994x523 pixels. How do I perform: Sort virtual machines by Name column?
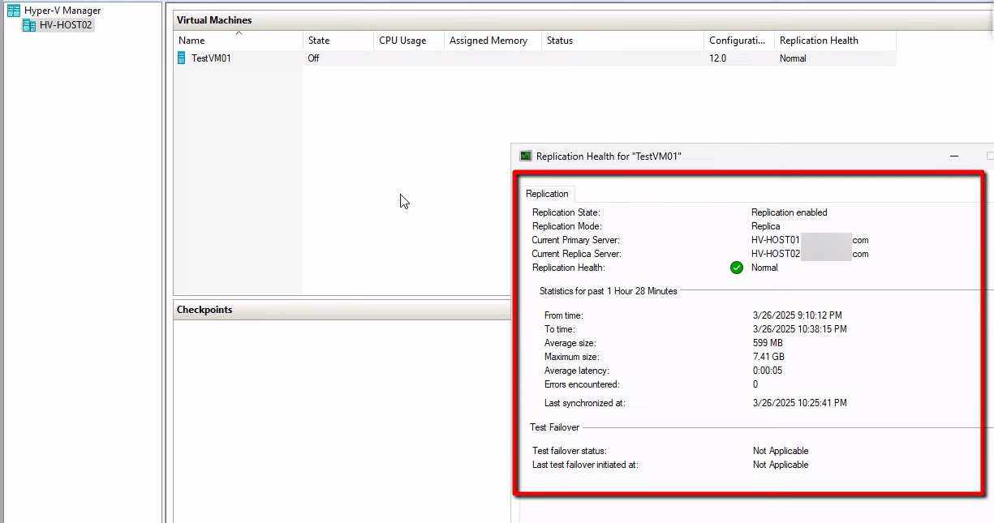(239, 41)
